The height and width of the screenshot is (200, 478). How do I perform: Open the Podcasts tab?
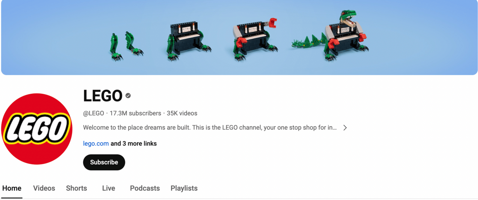[x=145, y=188]
